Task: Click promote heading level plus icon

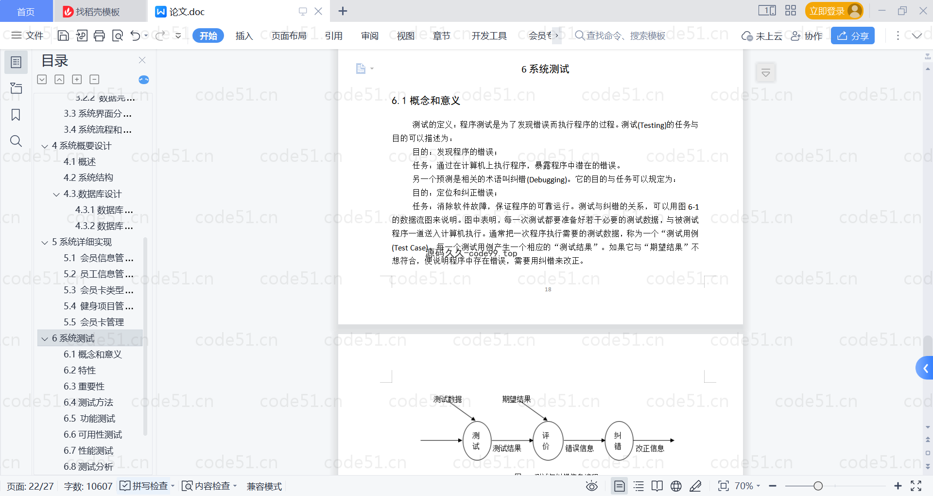Action: pyautogui.click(x=77, y=79)
